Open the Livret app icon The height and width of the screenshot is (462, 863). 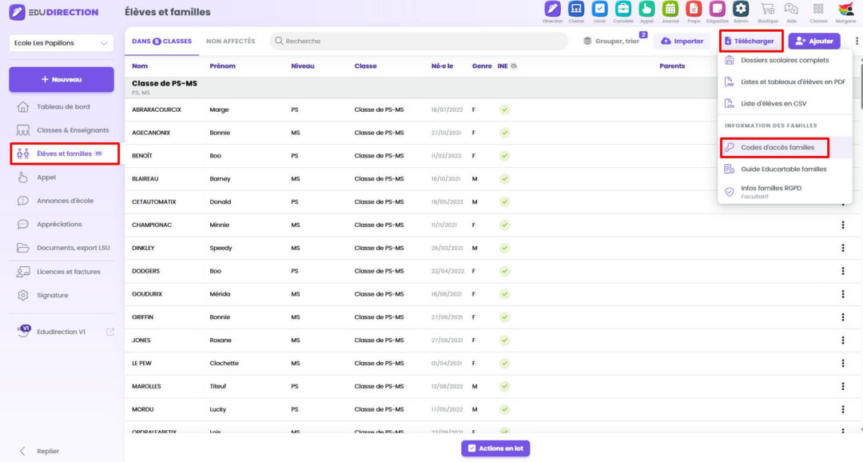point(599,10)
